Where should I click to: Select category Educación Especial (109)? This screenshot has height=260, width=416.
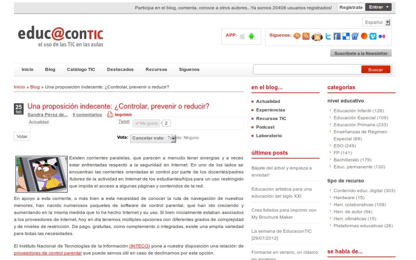click(361, 118)
